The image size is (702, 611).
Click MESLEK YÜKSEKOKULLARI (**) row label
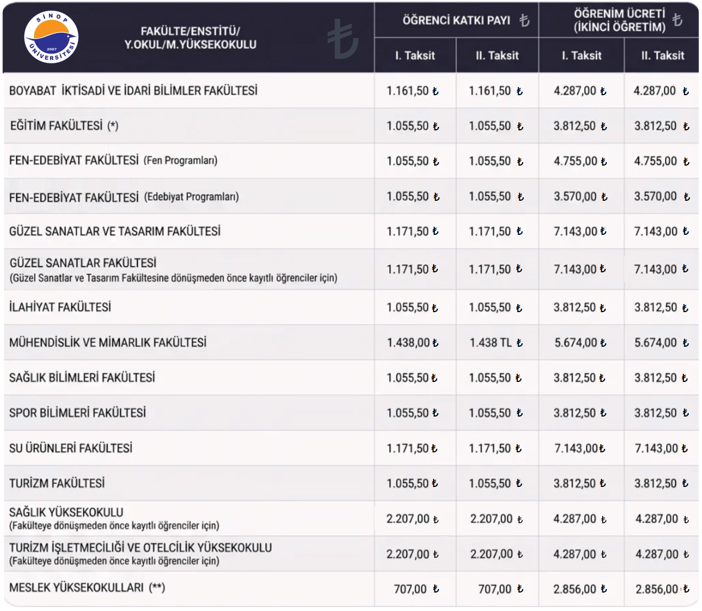[x=87, y=588]
